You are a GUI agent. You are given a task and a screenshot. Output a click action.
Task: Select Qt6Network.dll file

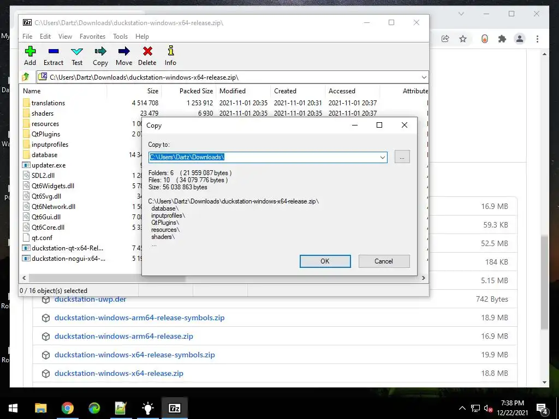[x=53, y=206]
